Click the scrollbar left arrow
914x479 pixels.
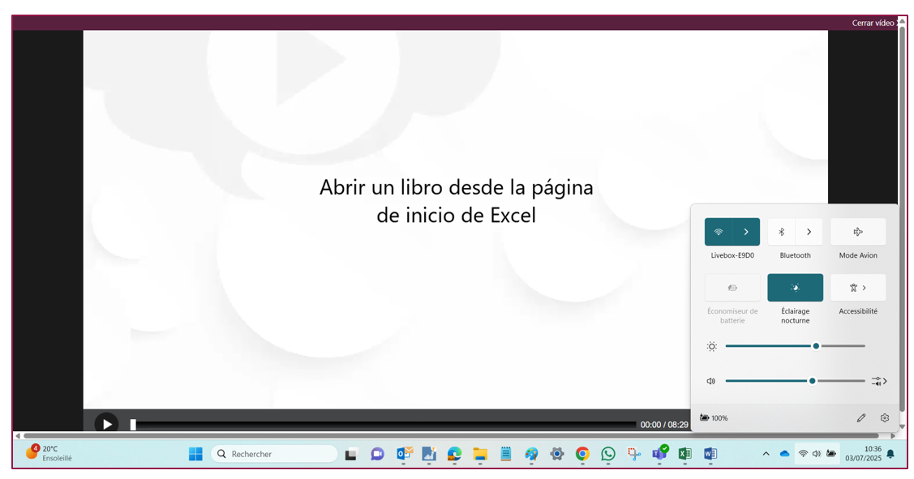click(18, 435)
